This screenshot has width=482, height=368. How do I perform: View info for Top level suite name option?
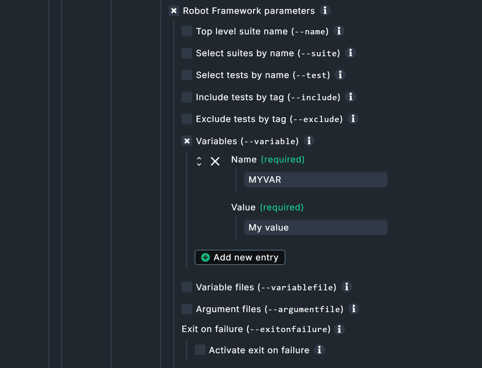tap(339, 31)
